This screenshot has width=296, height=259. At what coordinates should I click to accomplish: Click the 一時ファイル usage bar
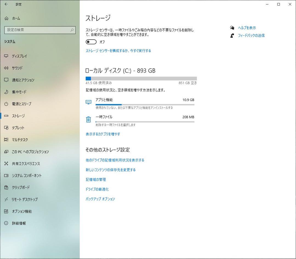coord(145,122)
